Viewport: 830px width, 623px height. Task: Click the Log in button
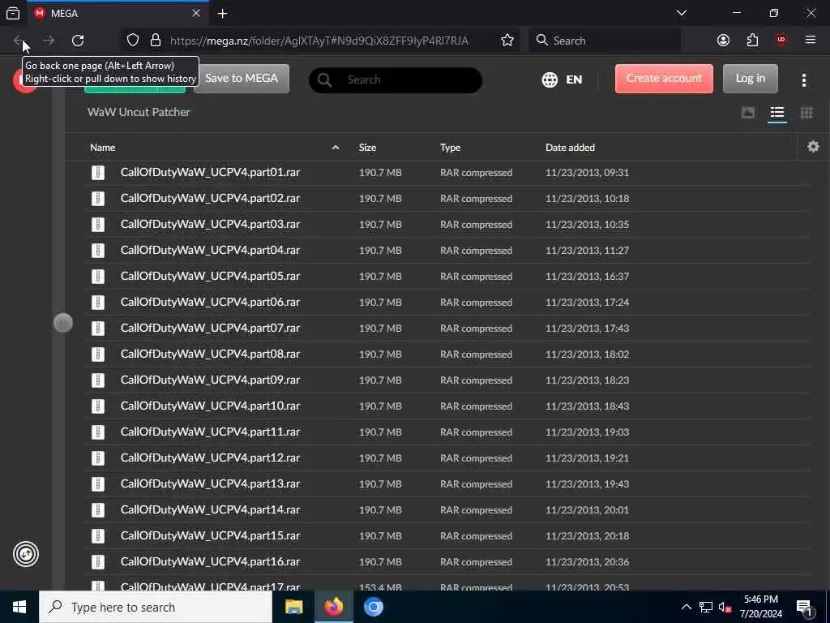(x=750, y=79)
